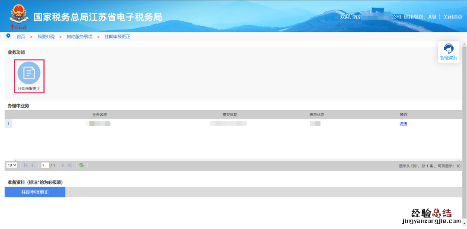
Task: Click the 办理中业务 section heading
Action: 19,106
